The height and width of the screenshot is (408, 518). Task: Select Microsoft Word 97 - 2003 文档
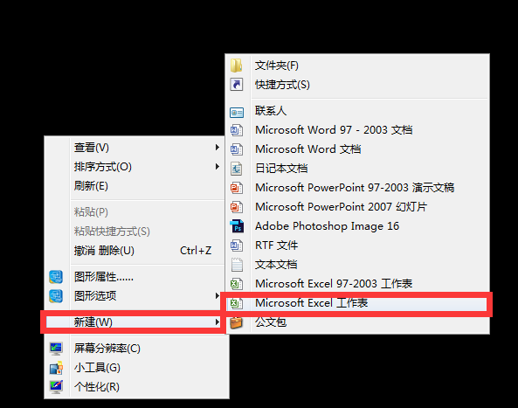357,130
